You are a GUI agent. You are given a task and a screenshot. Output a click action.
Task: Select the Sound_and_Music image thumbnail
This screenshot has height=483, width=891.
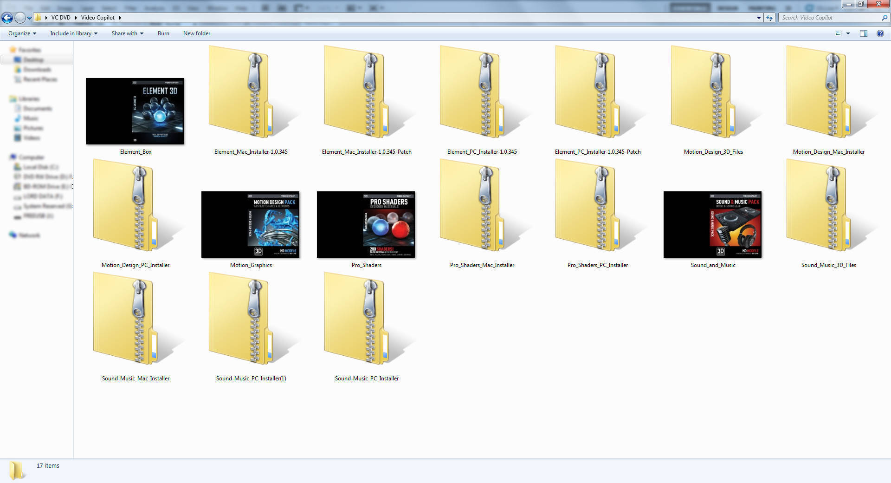(x=713, y=224)
